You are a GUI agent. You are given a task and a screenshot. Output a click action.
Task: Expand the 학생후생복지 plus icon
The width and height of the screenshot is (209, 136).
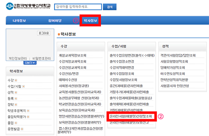coord(28,111)
